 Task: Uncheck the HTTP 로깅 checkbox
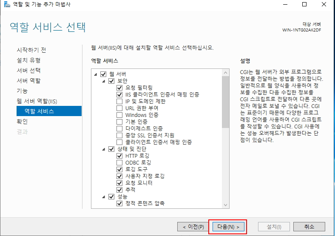click(x=119, y=156)
